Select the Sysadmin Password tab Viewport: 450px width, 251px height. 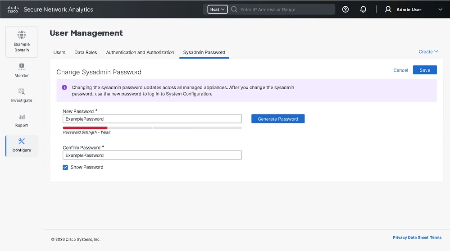click(x=204, y=52)
